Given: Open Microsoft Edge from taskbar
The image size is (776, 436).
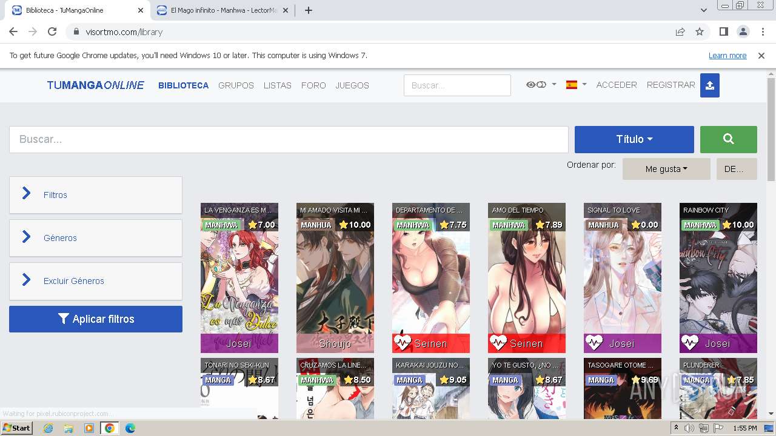Looking at the screenshot, I should (x=130, y=428).
